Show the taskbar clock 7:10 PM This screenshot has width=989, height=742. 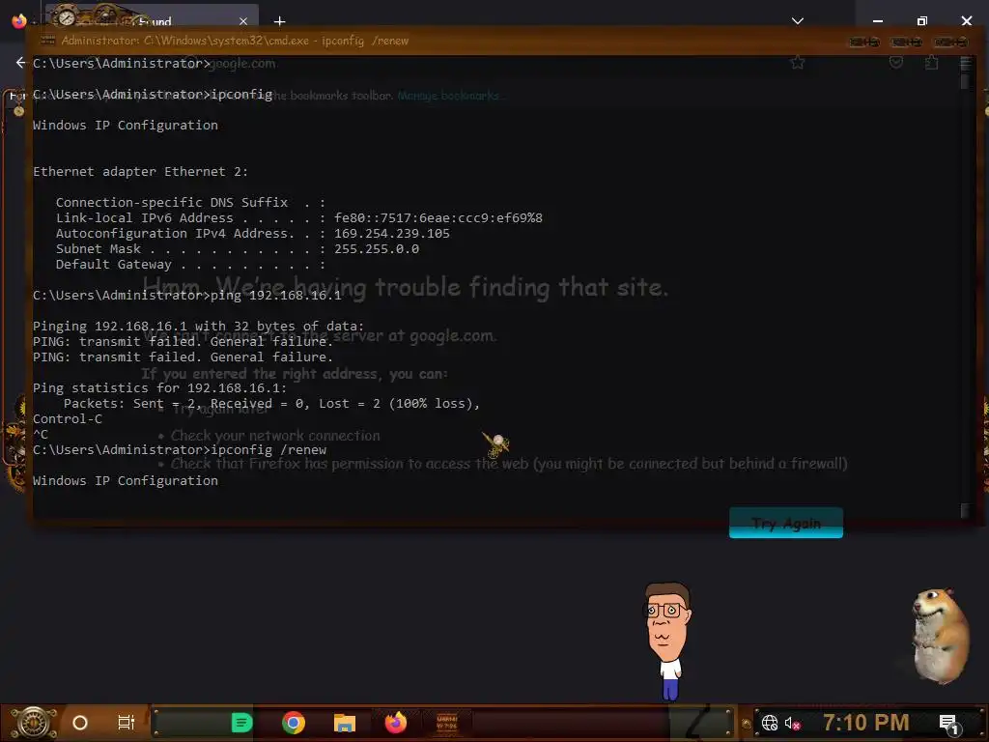[865, 723]
